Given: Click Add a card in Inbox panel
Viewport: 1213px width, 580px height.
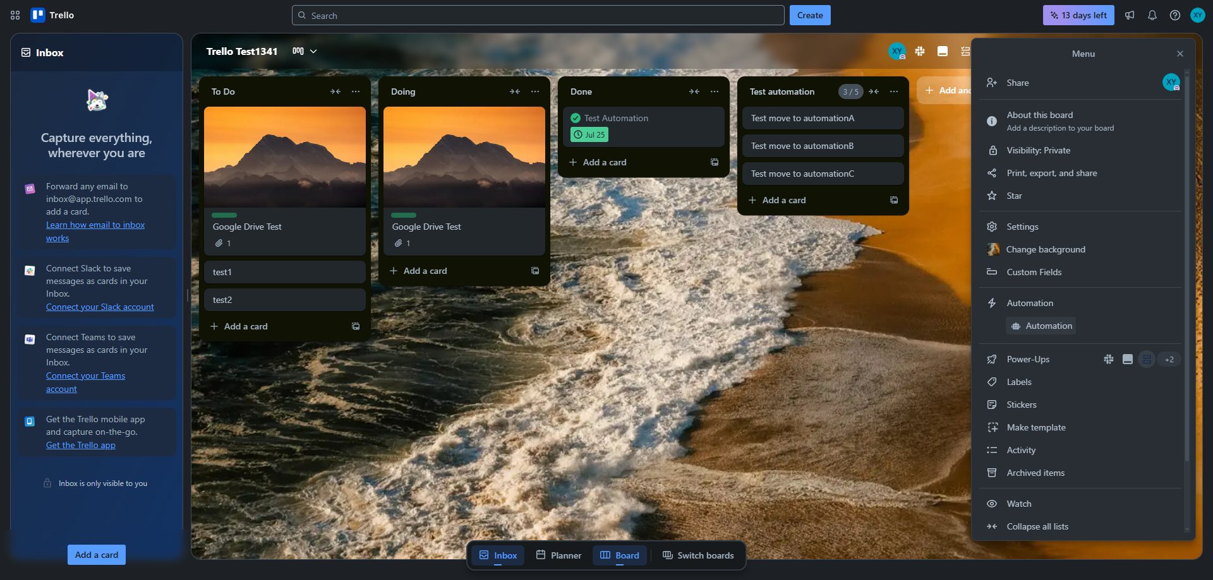Looking at the screenshot, I should [97, 555].
